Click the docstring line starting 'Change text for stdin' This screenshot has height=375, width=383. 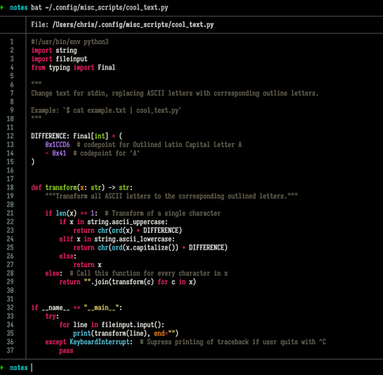click(175, 93)
